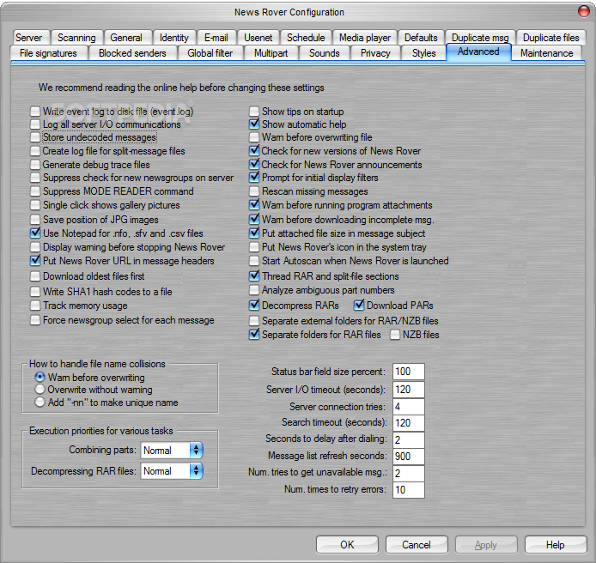
Task: Go to Blocked senders tab
Action: pos(132,53)
